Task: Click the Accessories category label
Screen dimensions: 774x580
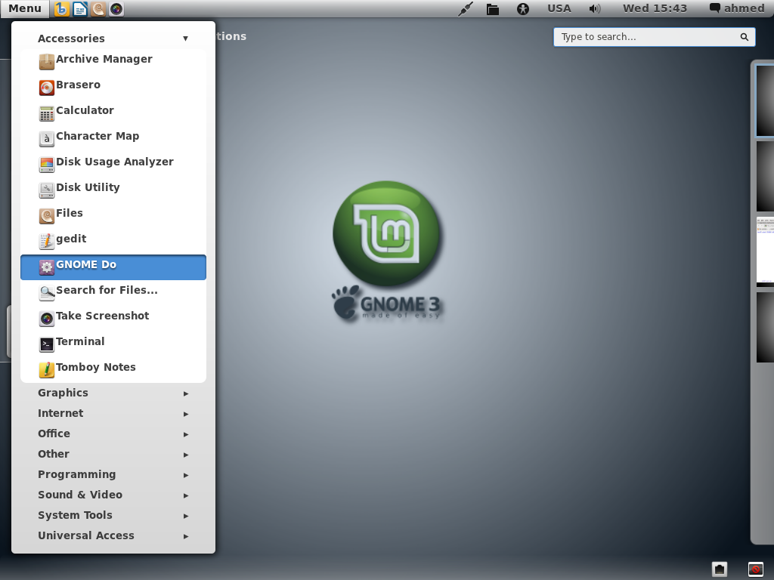Action: click(x=71, y=39)
